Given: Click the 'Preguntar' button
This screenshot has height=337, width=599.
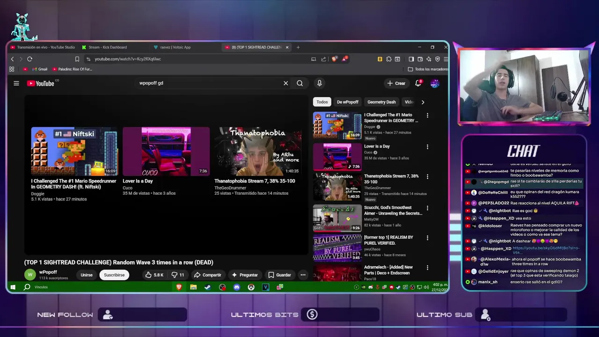Looking at the screenshot, I should click(x=244, y=275).
